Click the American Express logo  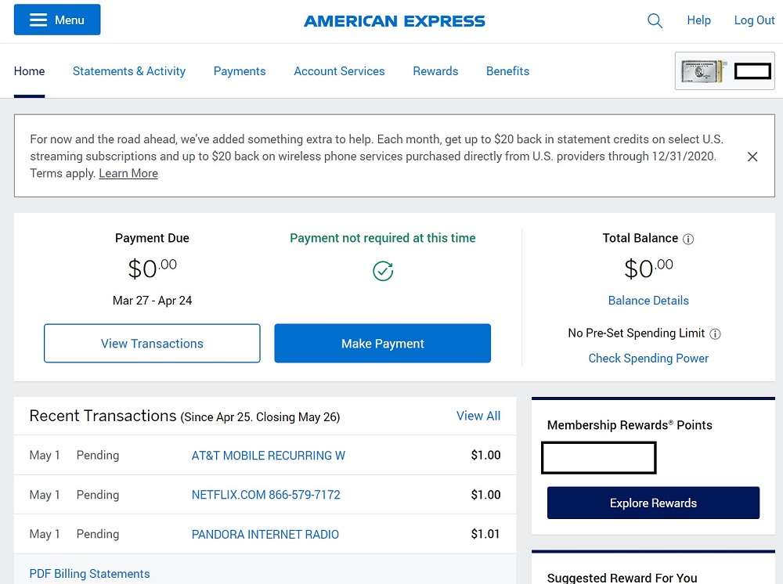[394, 20]
